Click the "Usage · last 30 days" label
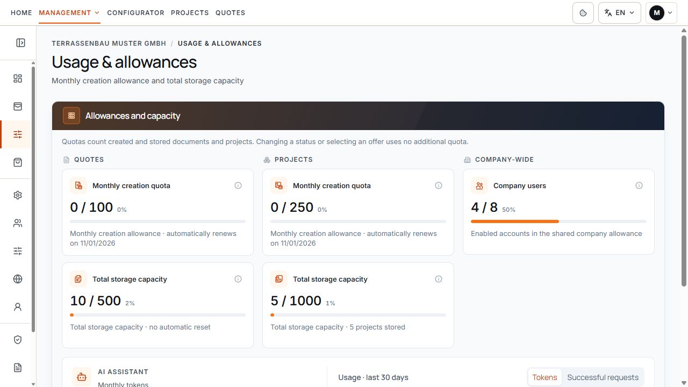Screen dimensions: 688x387 (x=373, y=377)
